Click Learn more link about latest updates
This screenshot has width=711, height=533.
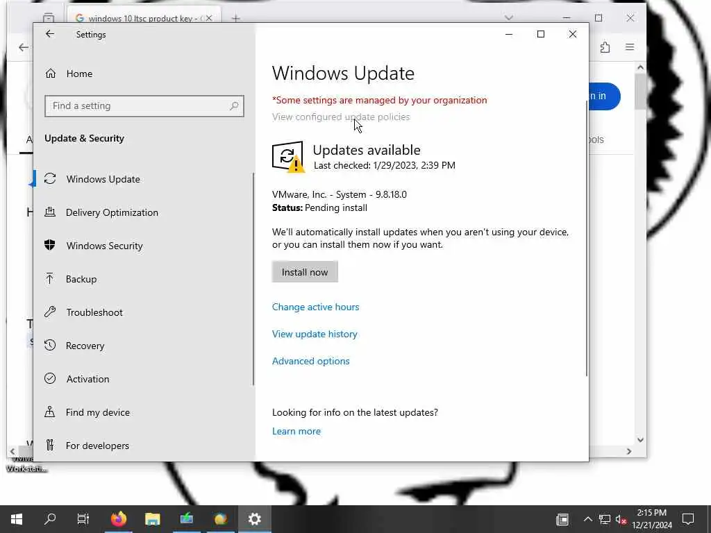pyautogui.click(x=296, y=431)
